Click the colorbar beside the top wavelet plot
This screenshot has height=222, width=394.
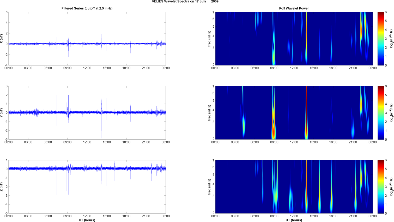point(381,39)
